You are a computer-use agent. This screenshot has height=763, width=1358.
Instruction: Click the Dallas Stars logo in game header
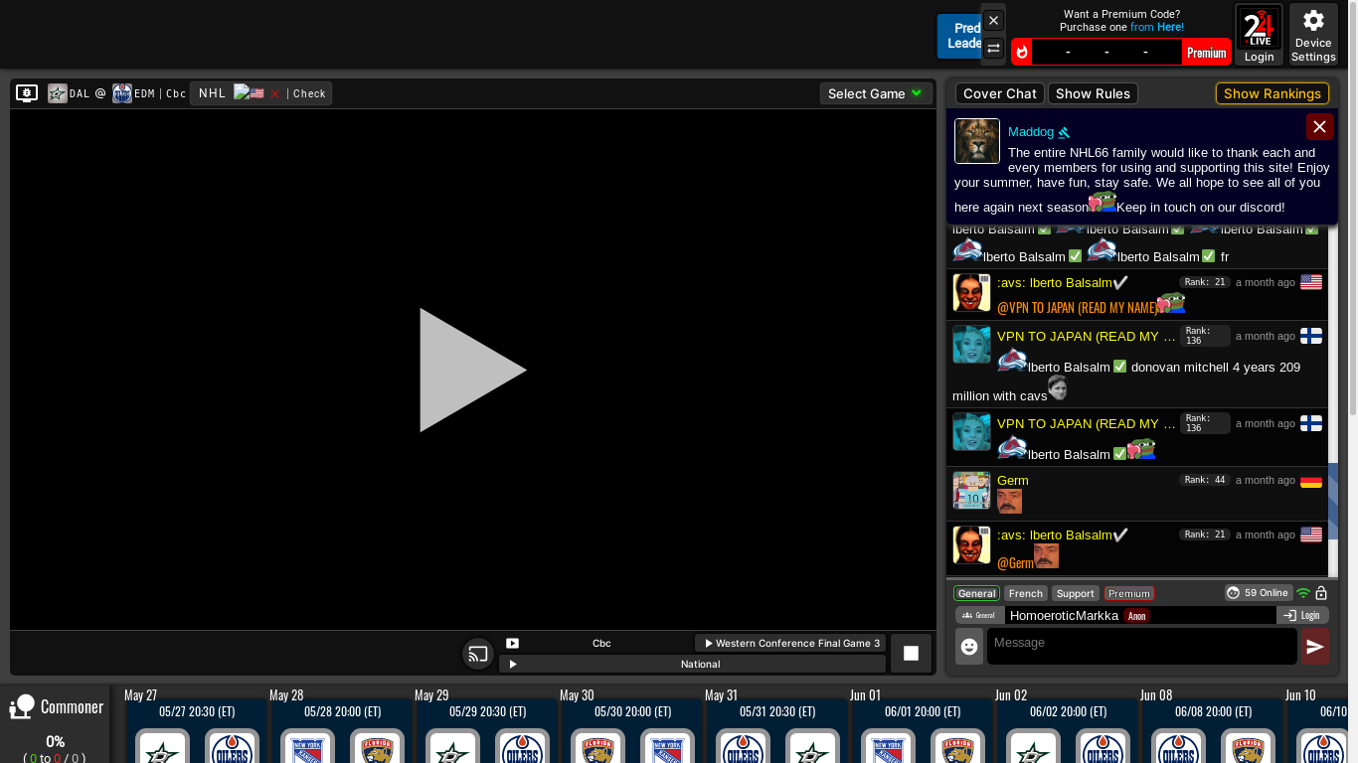[x=58, y=93]
